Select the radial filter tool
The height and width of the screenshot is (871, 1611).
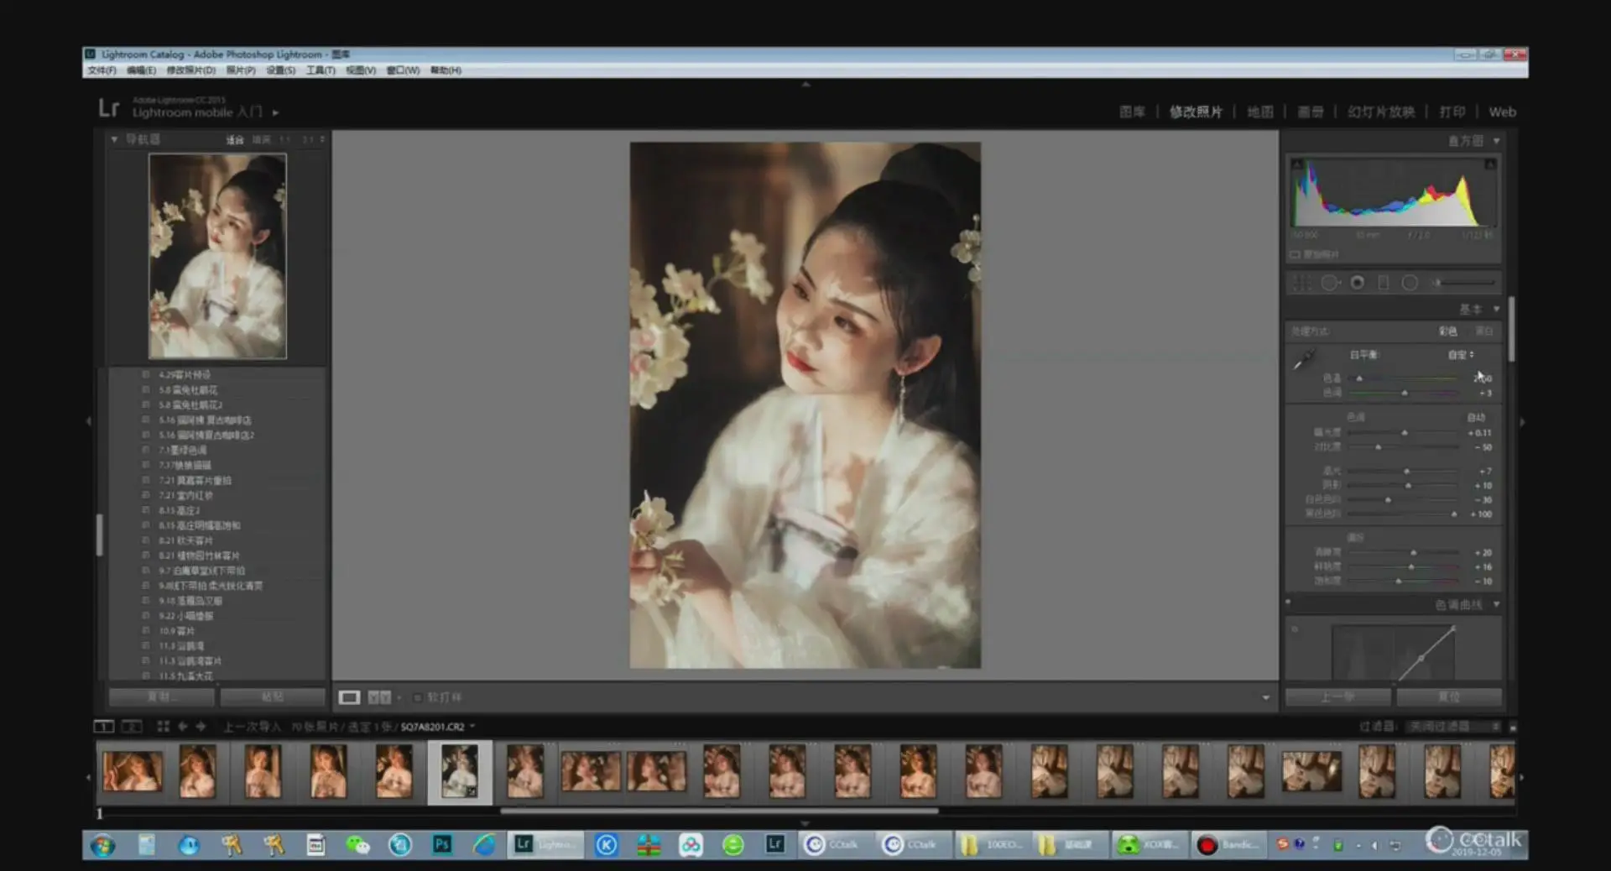1410,283
